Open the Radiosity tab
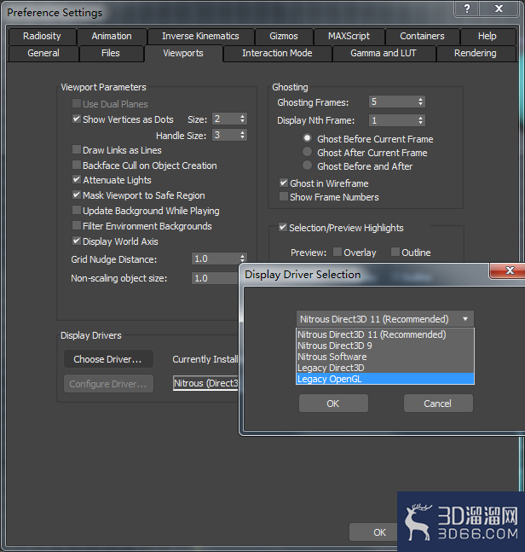Viewport: 525px width, 552px height. (42, 36)
